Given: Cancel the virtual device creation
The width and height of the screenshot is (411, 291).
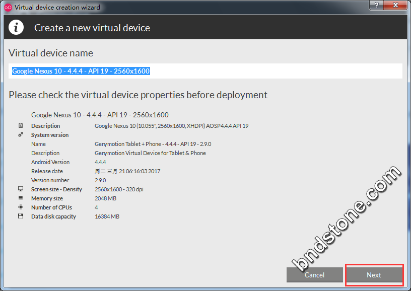Looking at the screenshot, I should point(314,275).
